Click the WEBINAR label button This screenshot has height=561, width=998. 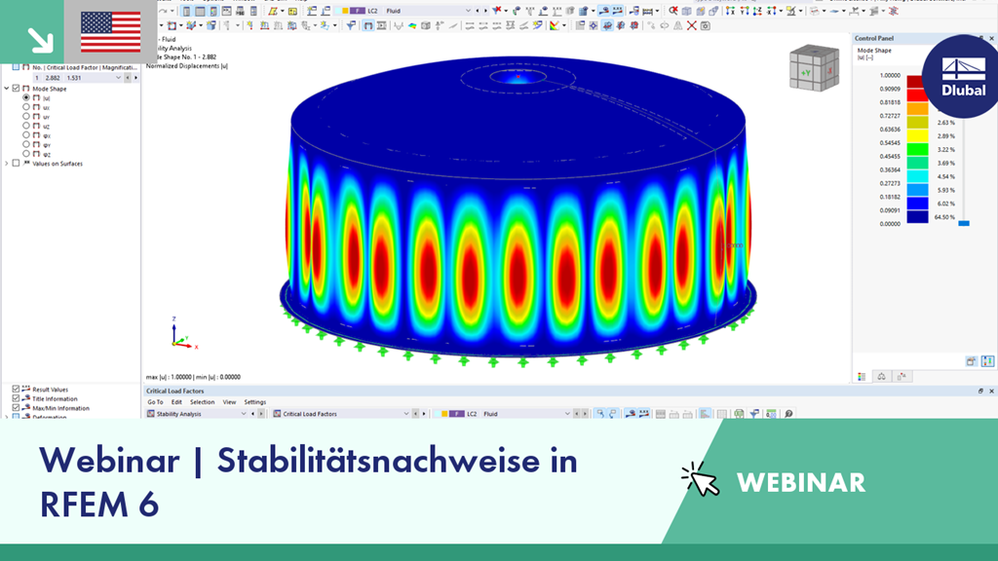pos(801,483)
